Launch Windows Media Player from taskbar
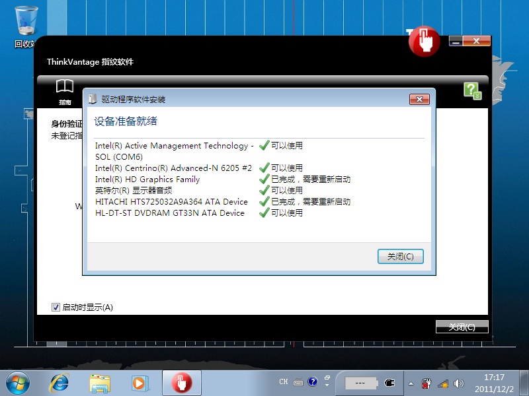The image size is (529, 396). (x=140, y=383)
